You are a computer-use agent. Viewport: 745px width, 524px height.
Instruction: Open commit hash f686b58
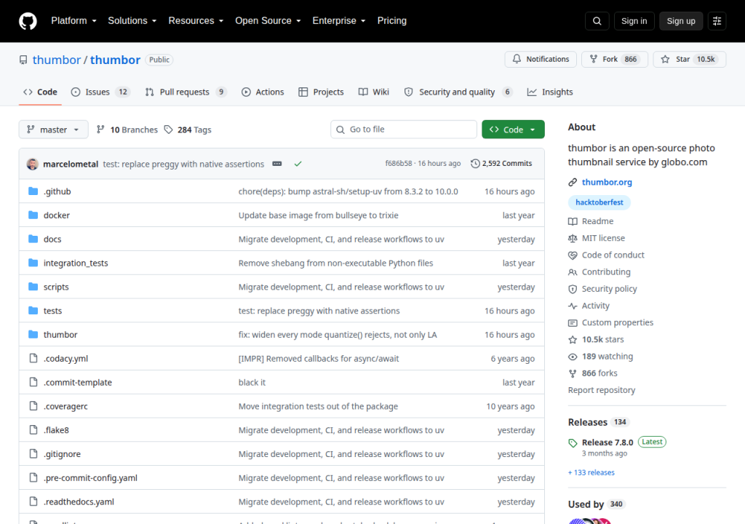click(399, 163)
